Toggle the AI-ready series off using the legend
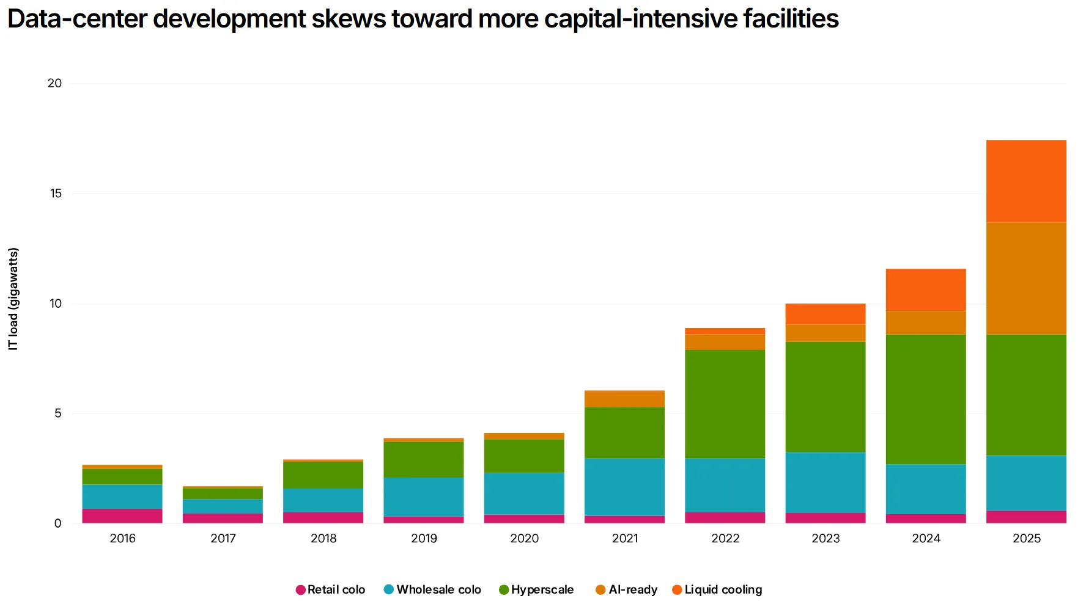This screenshot has height=607, width=1086. (x=634, y=589)
